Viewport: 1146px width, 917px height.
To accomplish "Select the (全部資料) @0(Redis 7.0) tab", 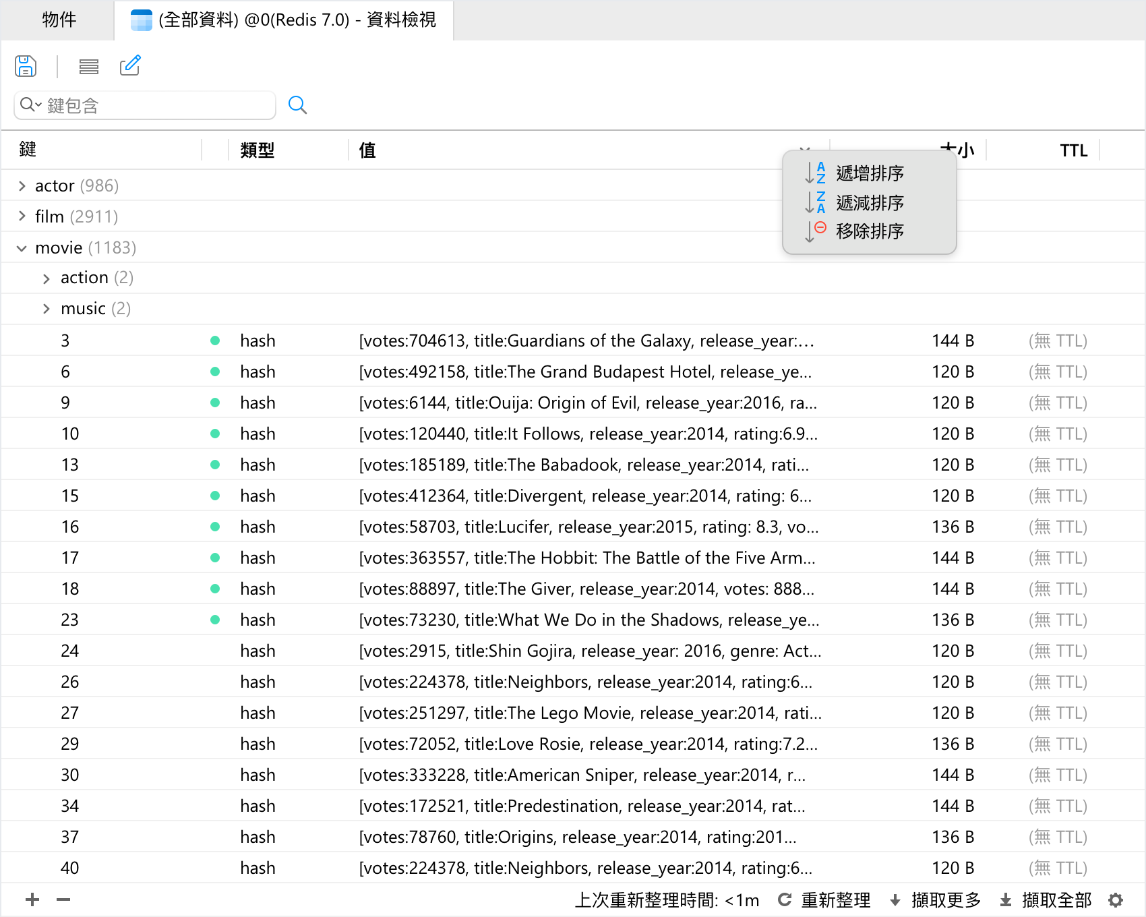I will click(x=284, y=20).
